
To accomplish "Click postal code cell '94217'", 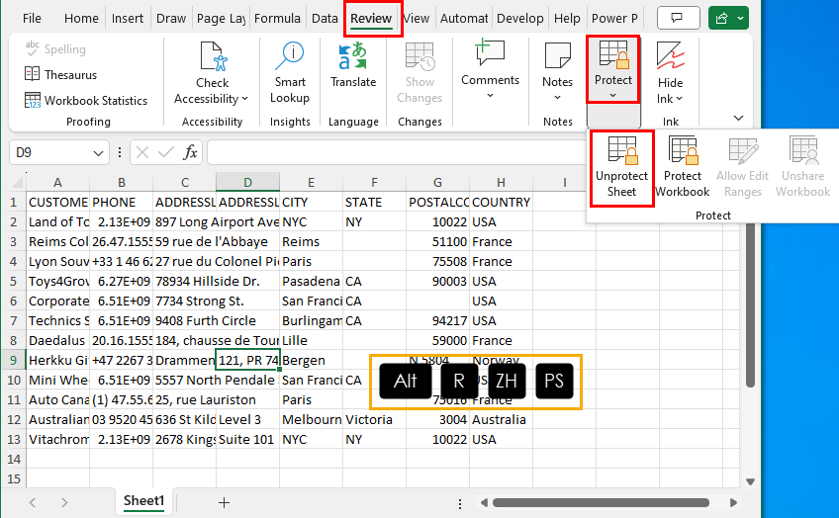I will click(x=437, y=320).
